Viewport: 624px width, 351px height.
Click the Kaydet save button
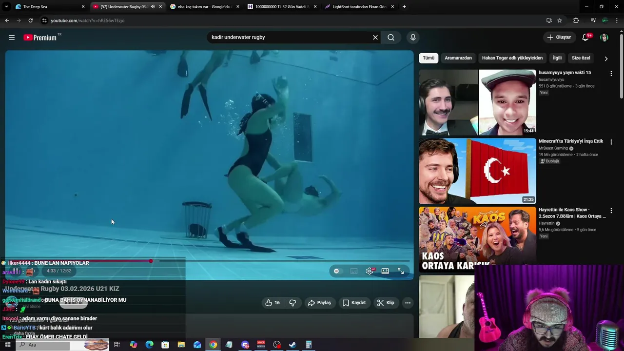point(354,303)
